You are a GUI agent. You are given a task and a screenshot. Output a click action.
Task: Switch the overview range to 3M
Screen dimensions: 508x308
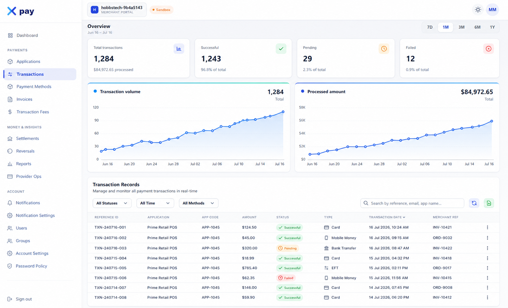pos(461,27)
